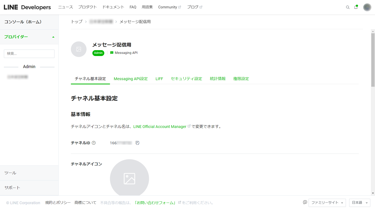Viewport: 375px width, 210px height.
Task: Click the メッセージ配信用 breadcrumb text
Action: coord(135,22)
